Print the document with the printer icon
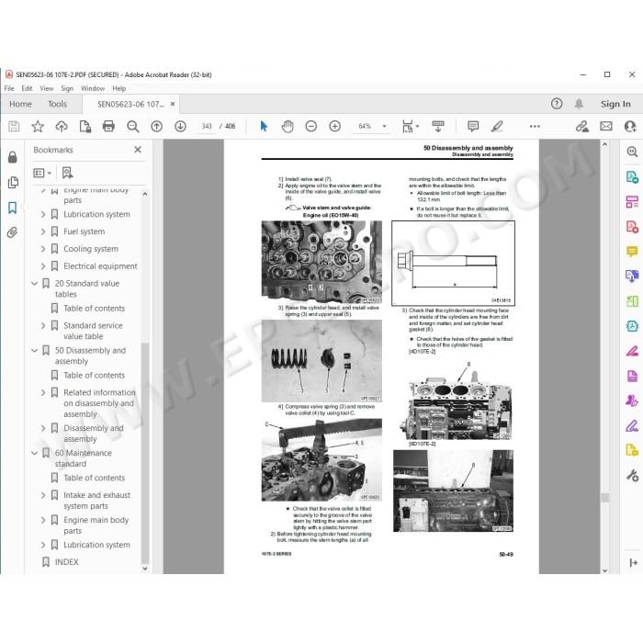Screen dimensions: 643x643 [108, 127]
